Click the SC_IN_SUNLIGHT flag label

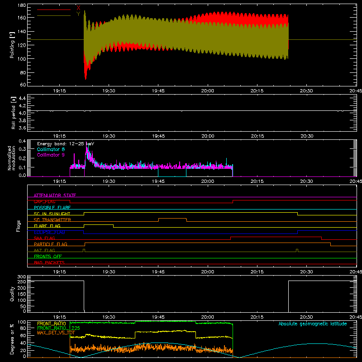(52, 214)
